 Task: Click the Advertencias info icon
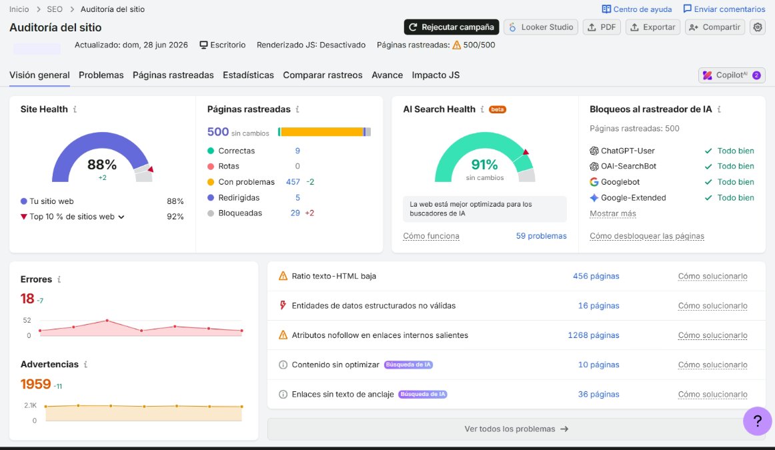click(85, 364)
